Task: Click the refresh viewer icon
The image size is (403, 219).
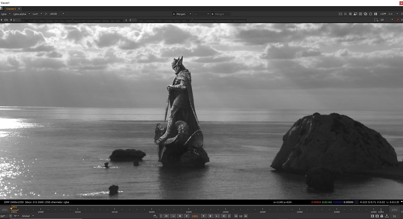Action: pos(366,14)
